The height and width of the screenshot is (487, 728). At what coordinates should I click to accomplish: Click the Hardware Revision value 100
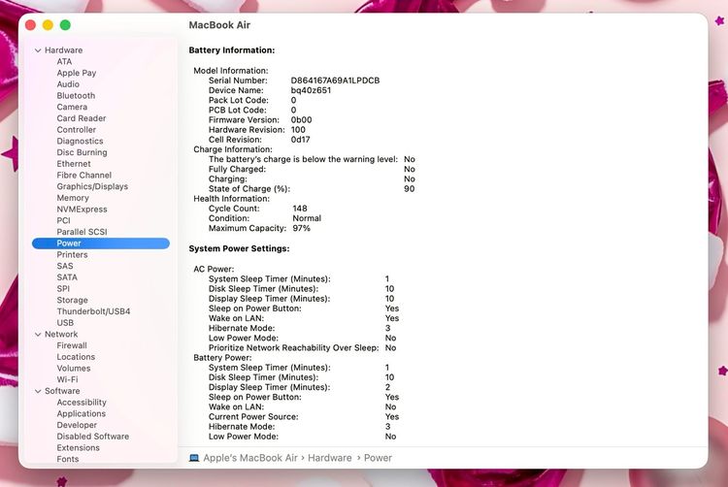[x=298, y=130]
